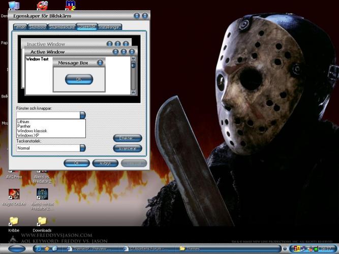Click the Start button on taskbar
339x254 pixels.
pos(17,249)
